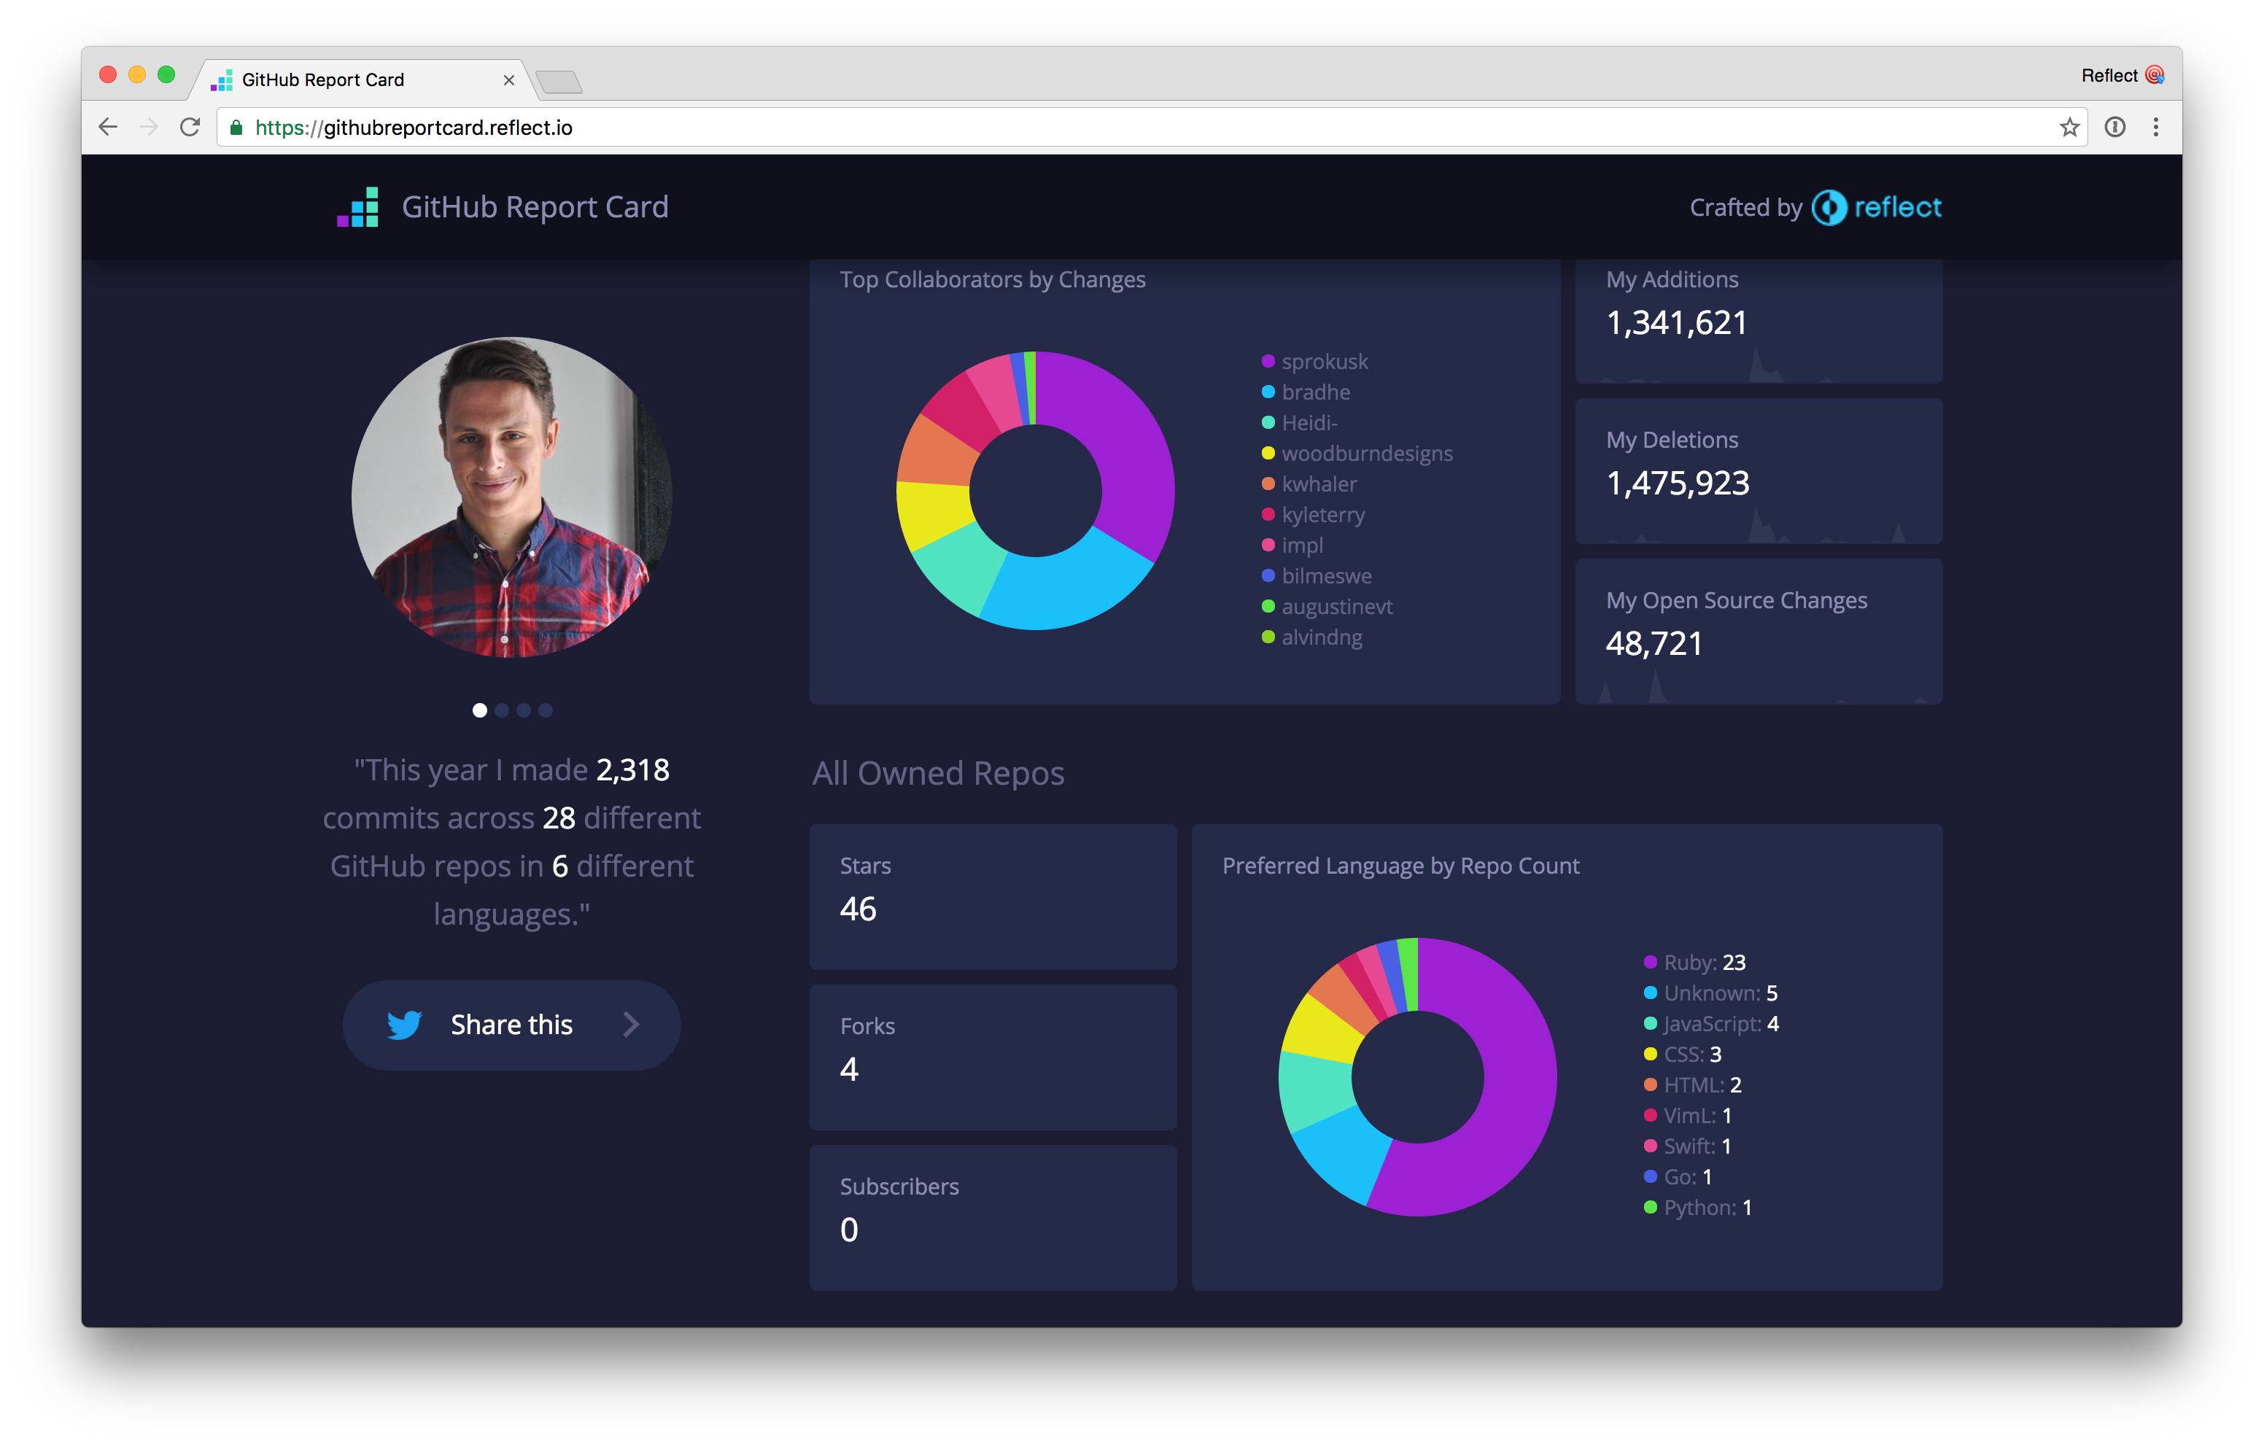Click the reflect logo icon in header
Screen dimensions: 2264x1444
pos(1829,208)
